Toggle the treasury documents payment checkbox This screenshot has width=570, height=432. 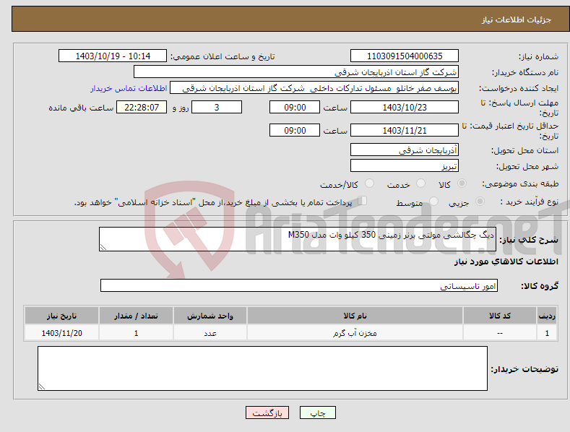[362, 201]
